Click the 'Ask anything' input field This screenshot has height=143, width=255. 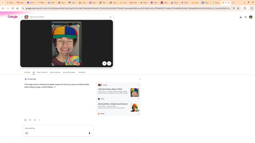pyautogui.click(x=58, y=128)
